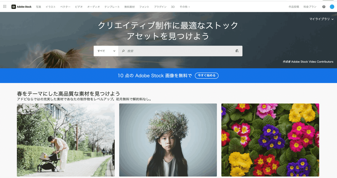Image resolution: width=337 pixels, height=178 pixels.
Task: Click inside the 検索 search field
Action: click(x=168, y=51)
